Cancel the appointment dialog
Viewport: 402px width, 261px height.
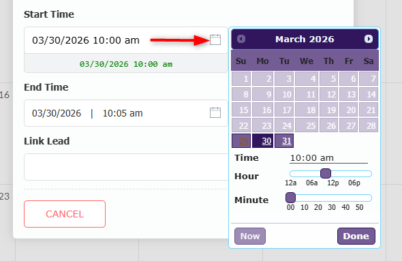(65, 214)
